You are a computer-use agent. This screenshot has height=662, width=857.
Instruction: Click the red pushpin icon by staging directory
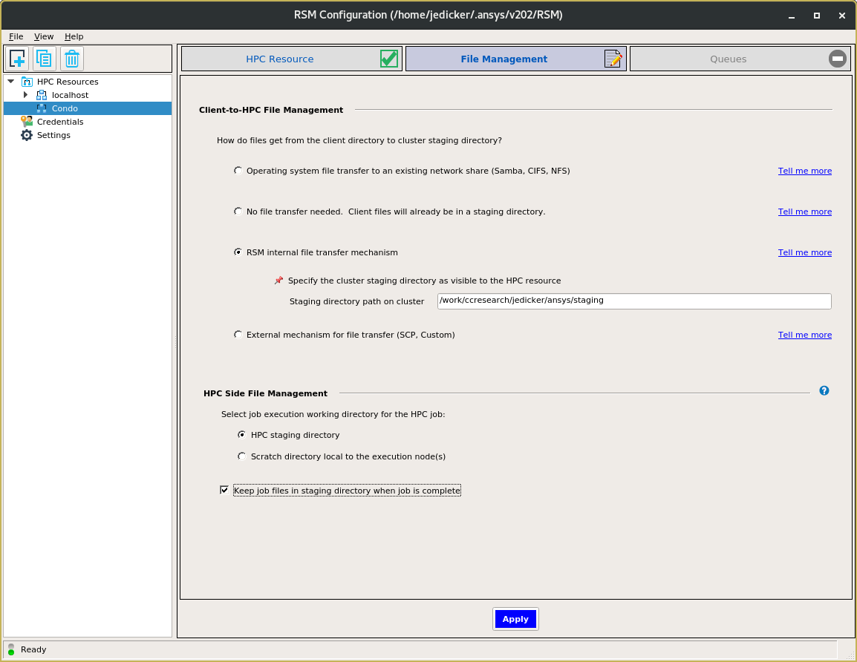278,281
